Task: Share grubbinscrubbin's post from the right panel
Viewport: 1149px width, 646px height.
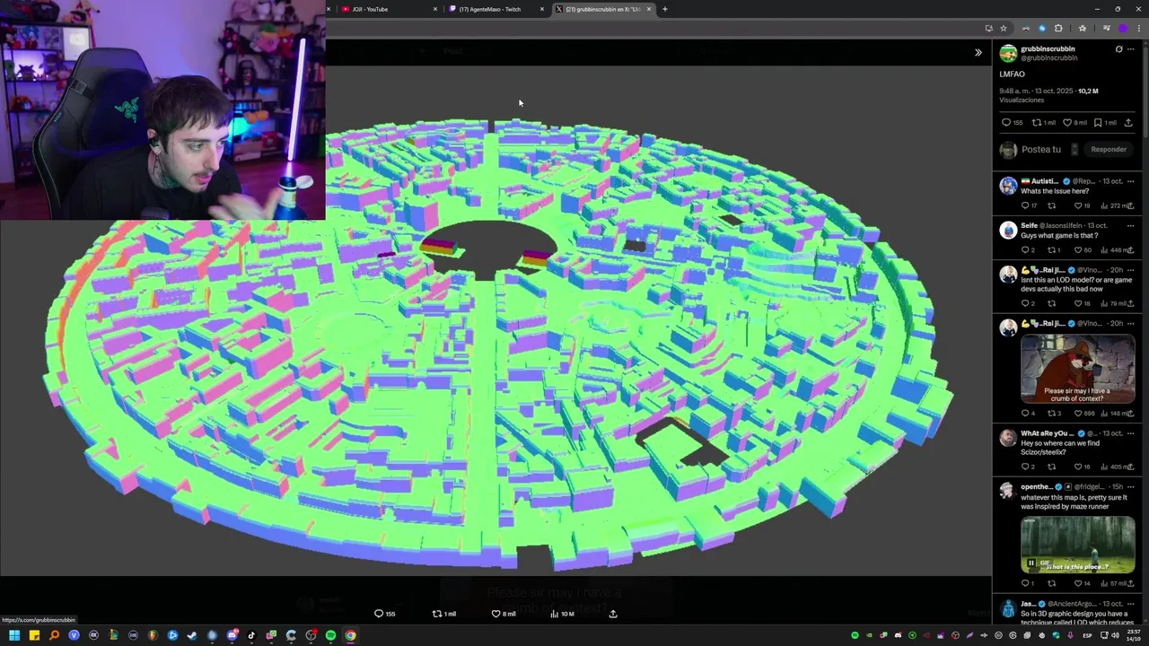Action: click(x=1128, y=123)
